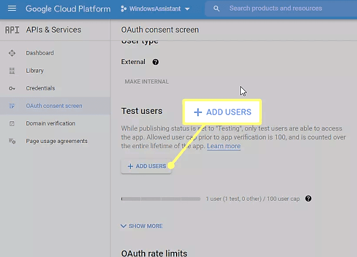Expand the SHOW MORE section

(141, 226)
